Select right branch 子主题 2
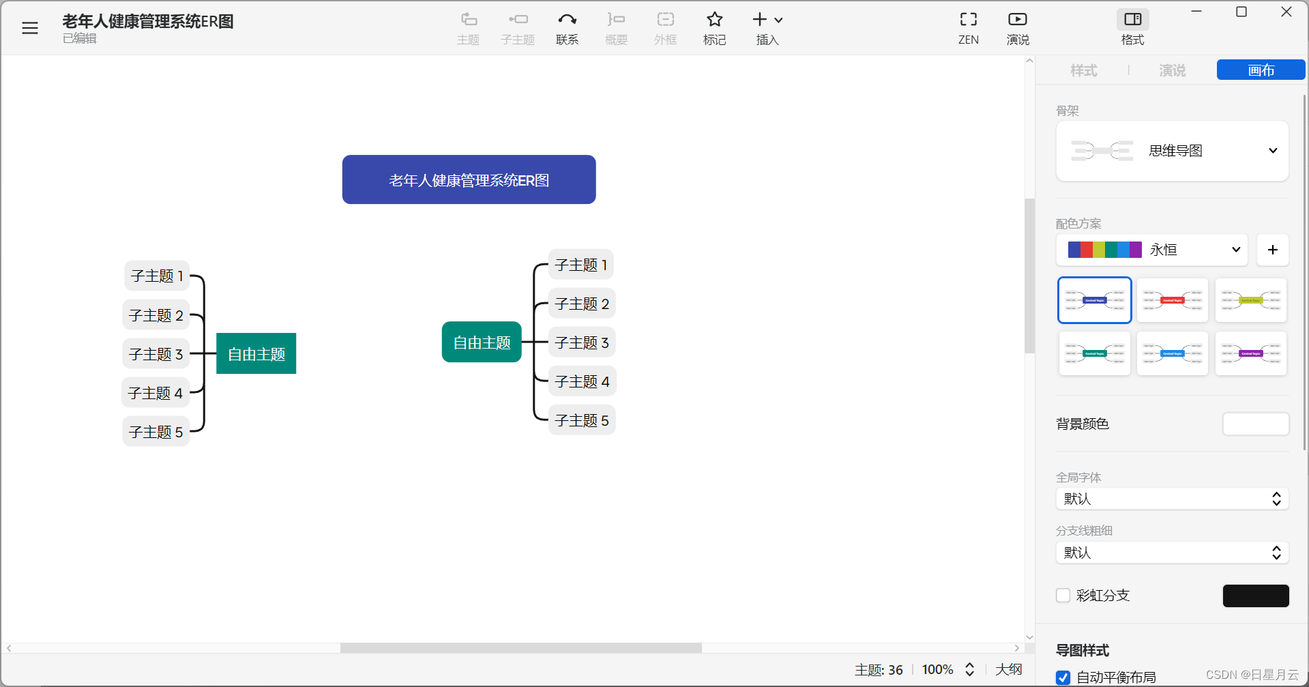This screenshot has height=687, width=1309. (x=582, y=304)
